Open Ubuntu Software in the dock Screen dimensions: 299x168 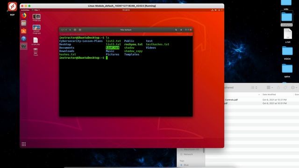click(24, 31)
